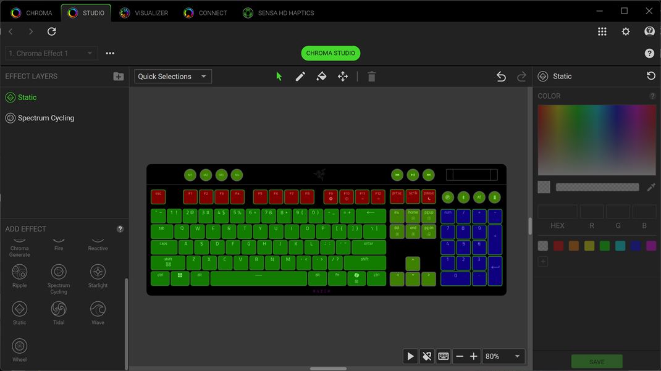Select the orange preset color swatch
661x371 pixels.
(574, 246)
